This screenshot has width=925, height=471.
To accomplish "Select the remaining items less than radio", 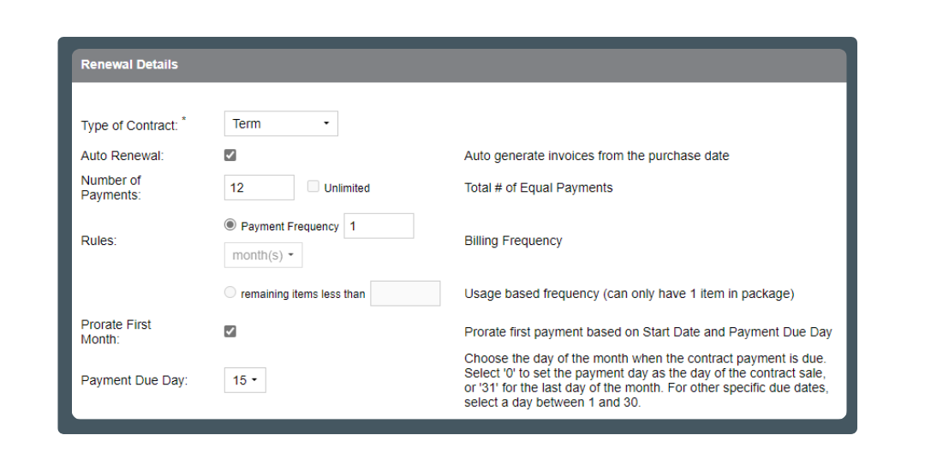I will [x=230, y=293].
